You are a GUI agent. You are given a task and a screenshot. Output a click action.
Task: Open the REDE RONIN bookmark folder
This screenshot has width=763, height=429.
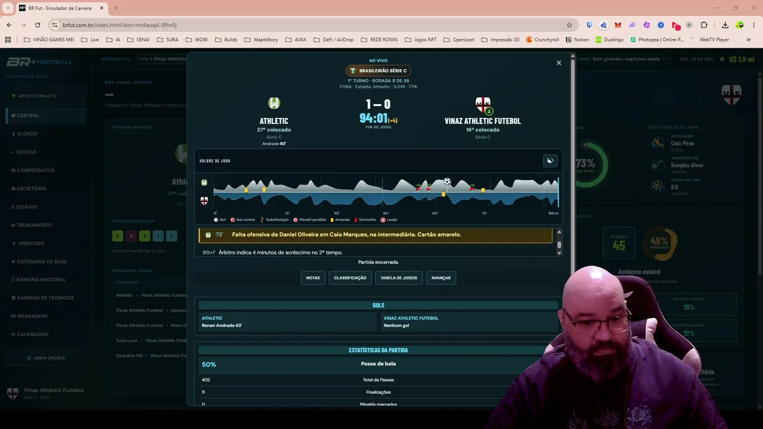379,40
